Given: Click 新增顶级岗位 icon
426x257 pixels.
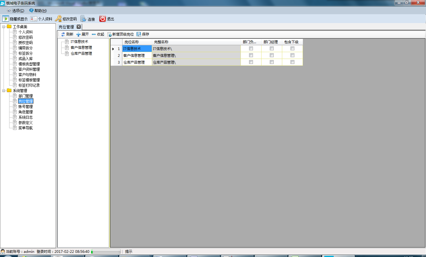Looking at the screenshot, I should click(109, 34).
